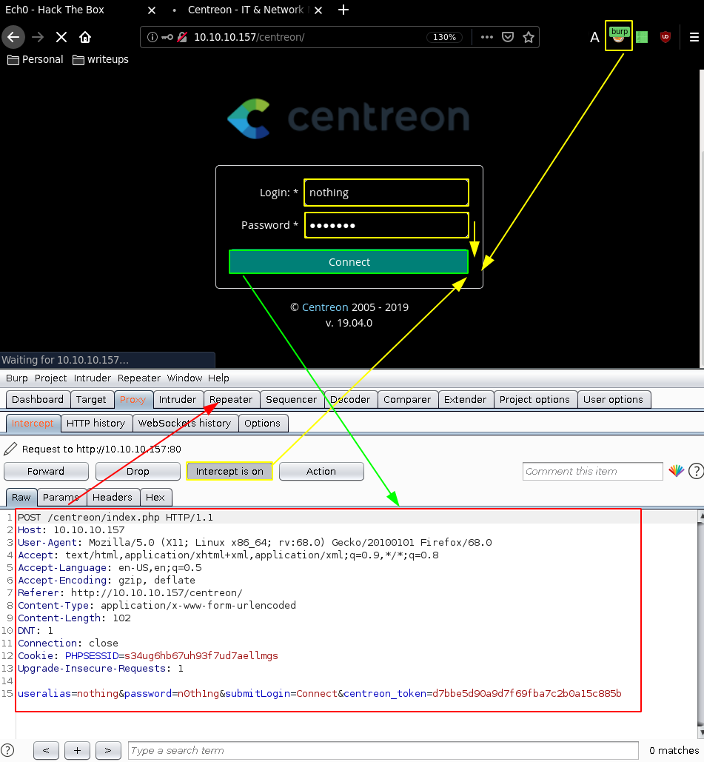Open uBlock Origin shield icon
The image size is (704, 762).
[x=666, y=37]
